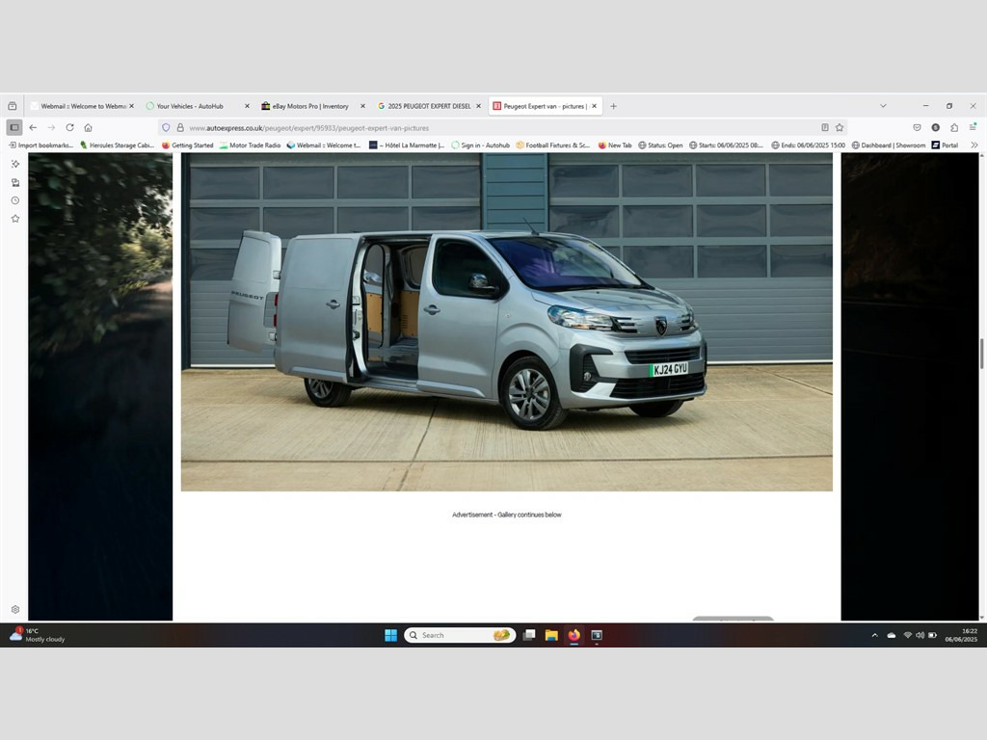The height and width of the screenshot is (740, 987).
Task: Click the page vertical scrollbar thumb
Action: pyautogui.click(x=981, y=353)
